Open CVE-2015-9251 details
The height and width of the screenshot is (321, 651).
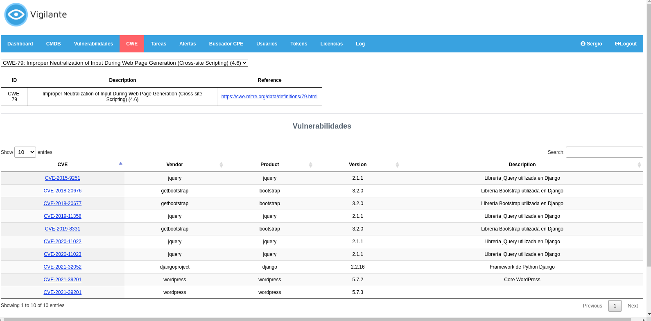click(x=63, y=178)
